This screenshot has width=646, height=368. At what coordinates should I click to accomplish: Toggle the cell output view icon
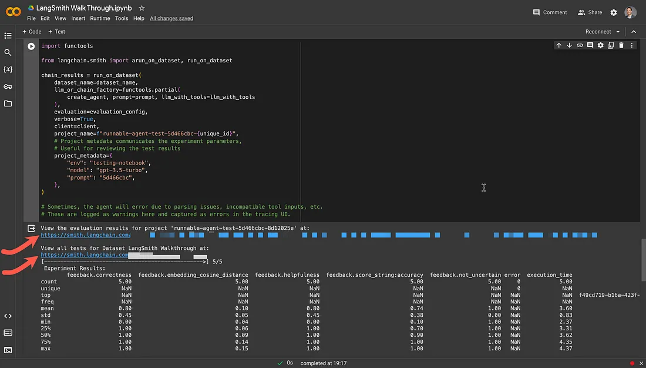pyautogui.click(x=31, y=228)
